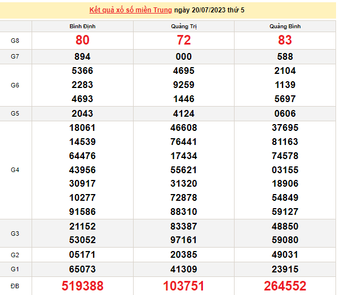Select the ĐB special prize row label
This screenshot has height=295, width=340.
point(15,285)
